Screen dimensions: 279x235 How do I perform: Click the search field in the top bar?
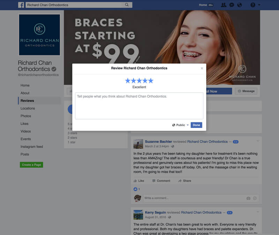pos(79,5)
